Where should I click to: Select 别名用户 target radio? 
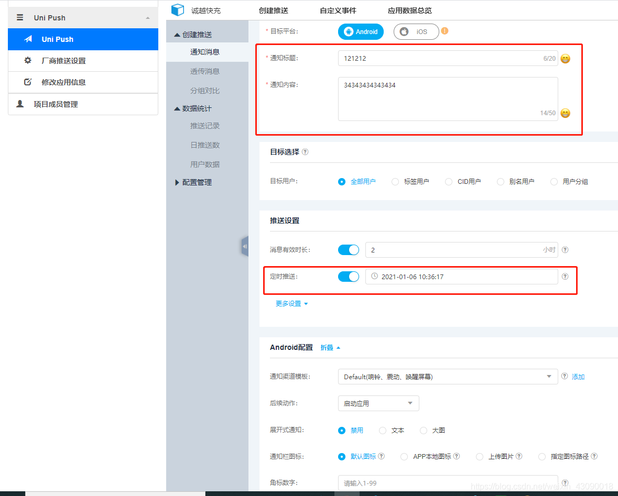[x=500, y=182]
